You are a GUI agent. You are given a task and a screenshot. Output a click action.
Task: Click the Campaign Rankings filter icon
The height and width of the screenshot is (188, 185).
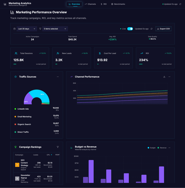58,147
